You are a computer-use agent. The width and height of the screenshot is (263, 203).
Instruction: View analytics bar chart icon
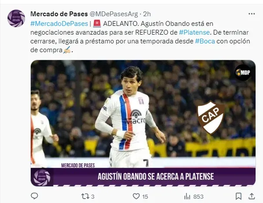pos(187,196)
